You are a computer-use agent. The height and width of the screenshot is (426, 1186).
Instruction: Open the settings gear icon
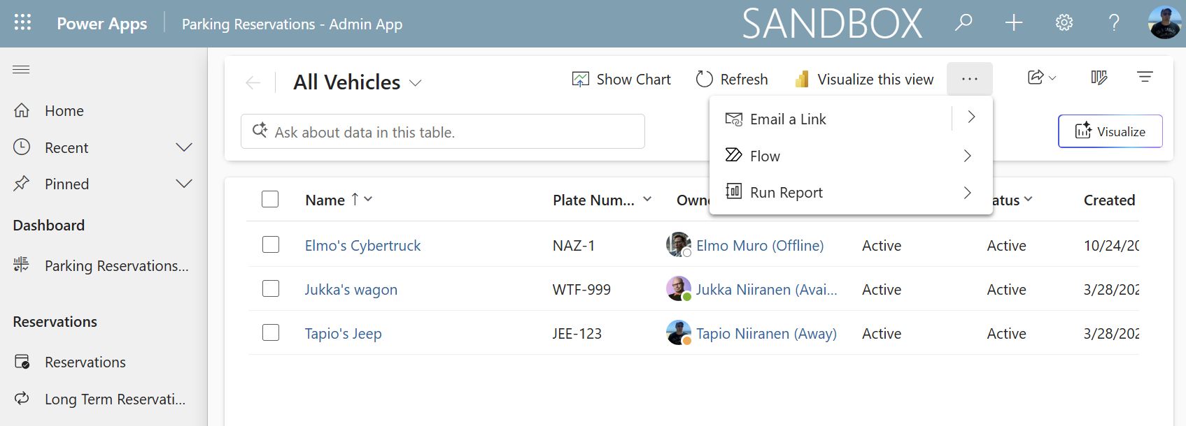[x=1064, y=23]
